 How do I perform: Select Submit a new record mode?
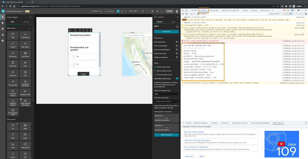[155, 67]
